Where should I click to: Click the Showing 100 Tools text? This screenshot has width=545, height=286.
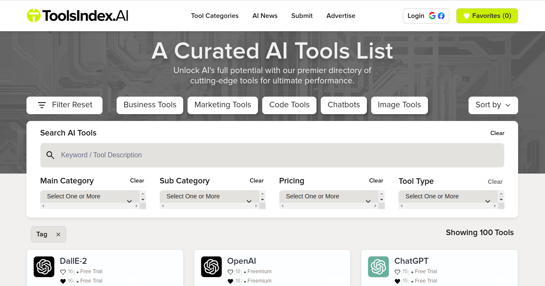tap(480, 233)
